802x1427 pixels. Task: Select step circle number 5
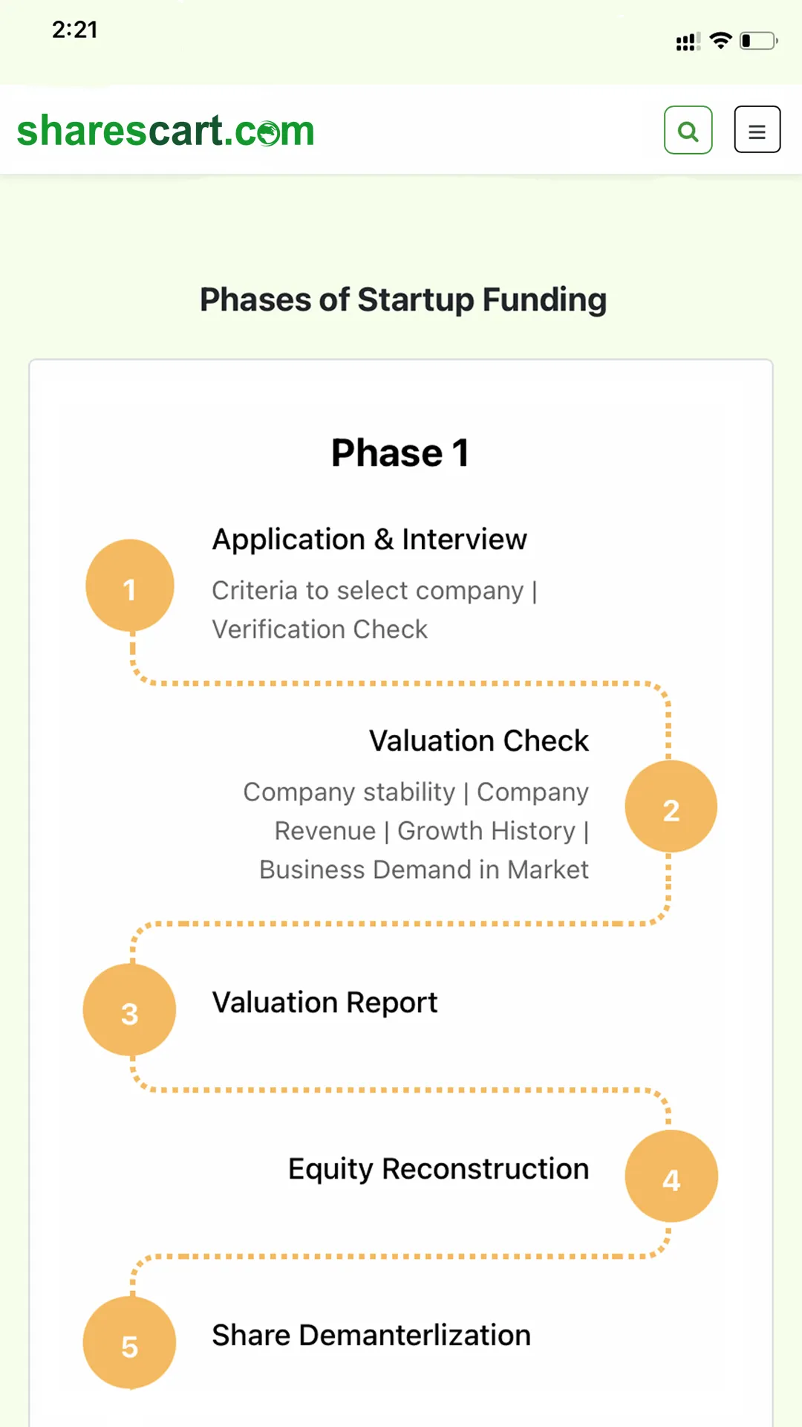point(129,1343)
